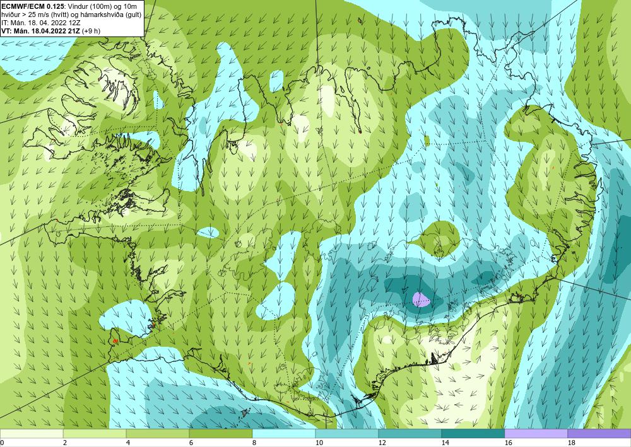
Task: Select the 'IT: Mán. 18. 04. 2022 12Z' line
Action: click(x=41, y=23)
